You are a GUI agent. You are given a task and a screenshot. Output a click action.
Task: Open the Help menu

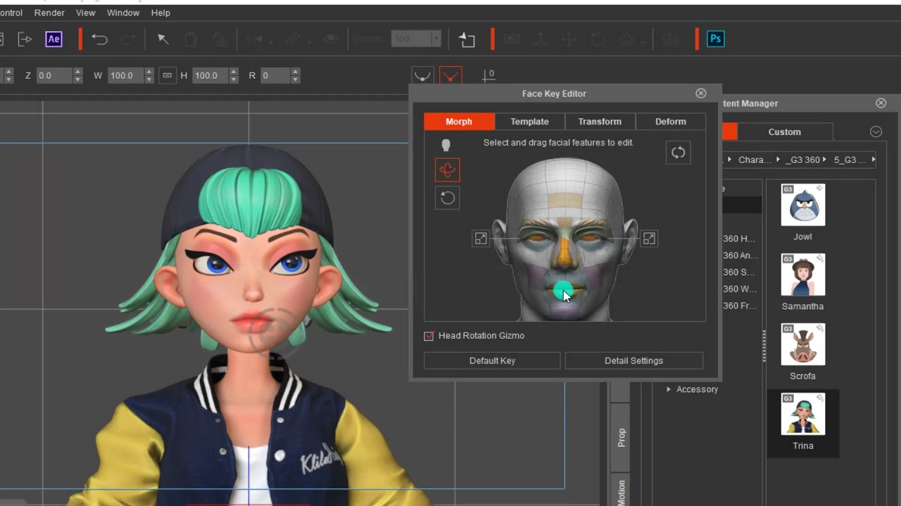160,13
